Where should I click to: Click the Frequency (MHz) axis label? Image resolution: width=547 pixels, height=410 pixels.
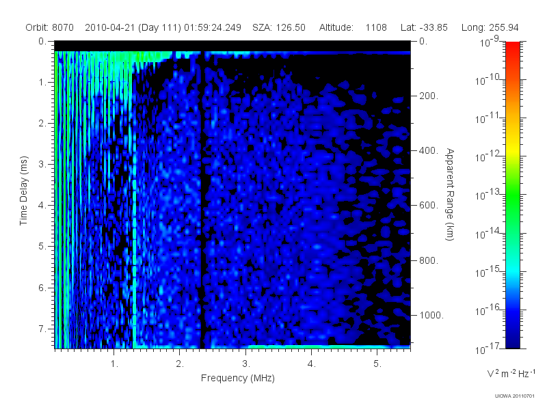click(x=237, y=379)
